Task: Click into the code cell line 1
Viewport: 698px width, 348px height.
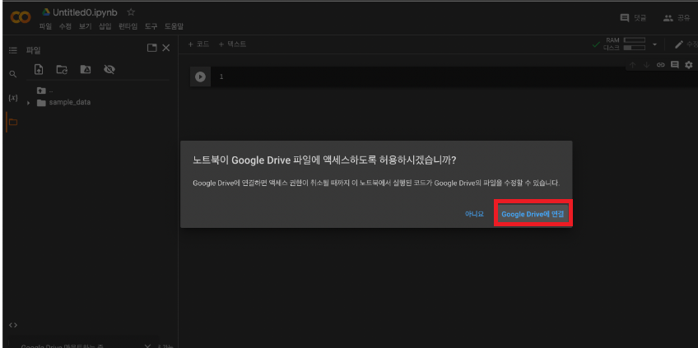Action: coord(454,77)
